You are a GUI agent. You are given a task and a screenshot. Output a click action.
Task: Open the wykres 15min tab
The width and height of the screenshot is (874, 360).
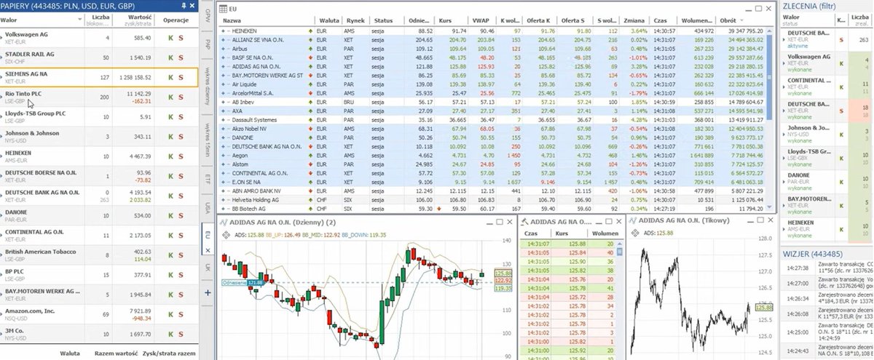(x=208, y=142)
